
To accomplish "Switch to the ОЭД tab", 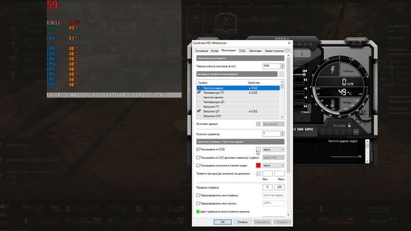I will click(x=242, y=51).
